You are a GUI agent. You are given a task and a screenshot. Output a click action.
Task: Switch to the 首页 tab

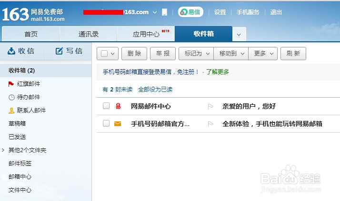coord(31,34)
